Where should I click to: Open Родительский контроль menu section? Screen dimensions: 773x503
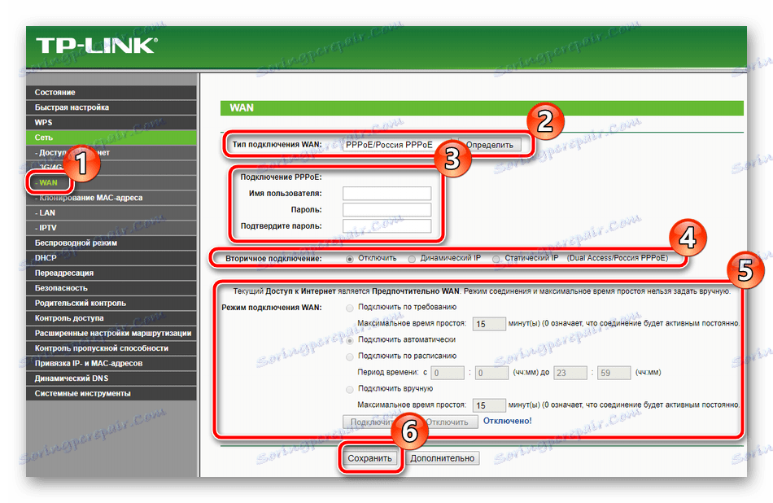click(x=111, y=303)
